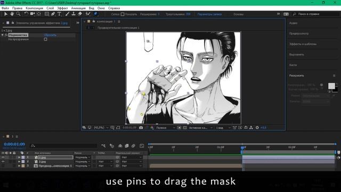Screen dimensions: 341x192
Task: Open the Эффект menu
Action: point(62,8)
